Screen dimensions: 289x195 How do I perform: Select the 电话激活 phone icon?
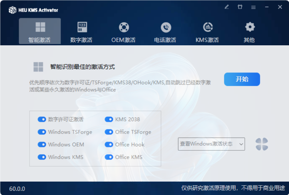165,27
